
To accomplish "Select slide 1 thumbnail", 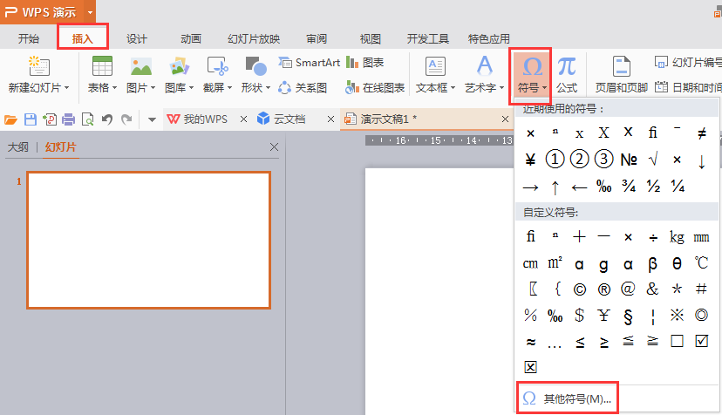I will coord(148,240).
